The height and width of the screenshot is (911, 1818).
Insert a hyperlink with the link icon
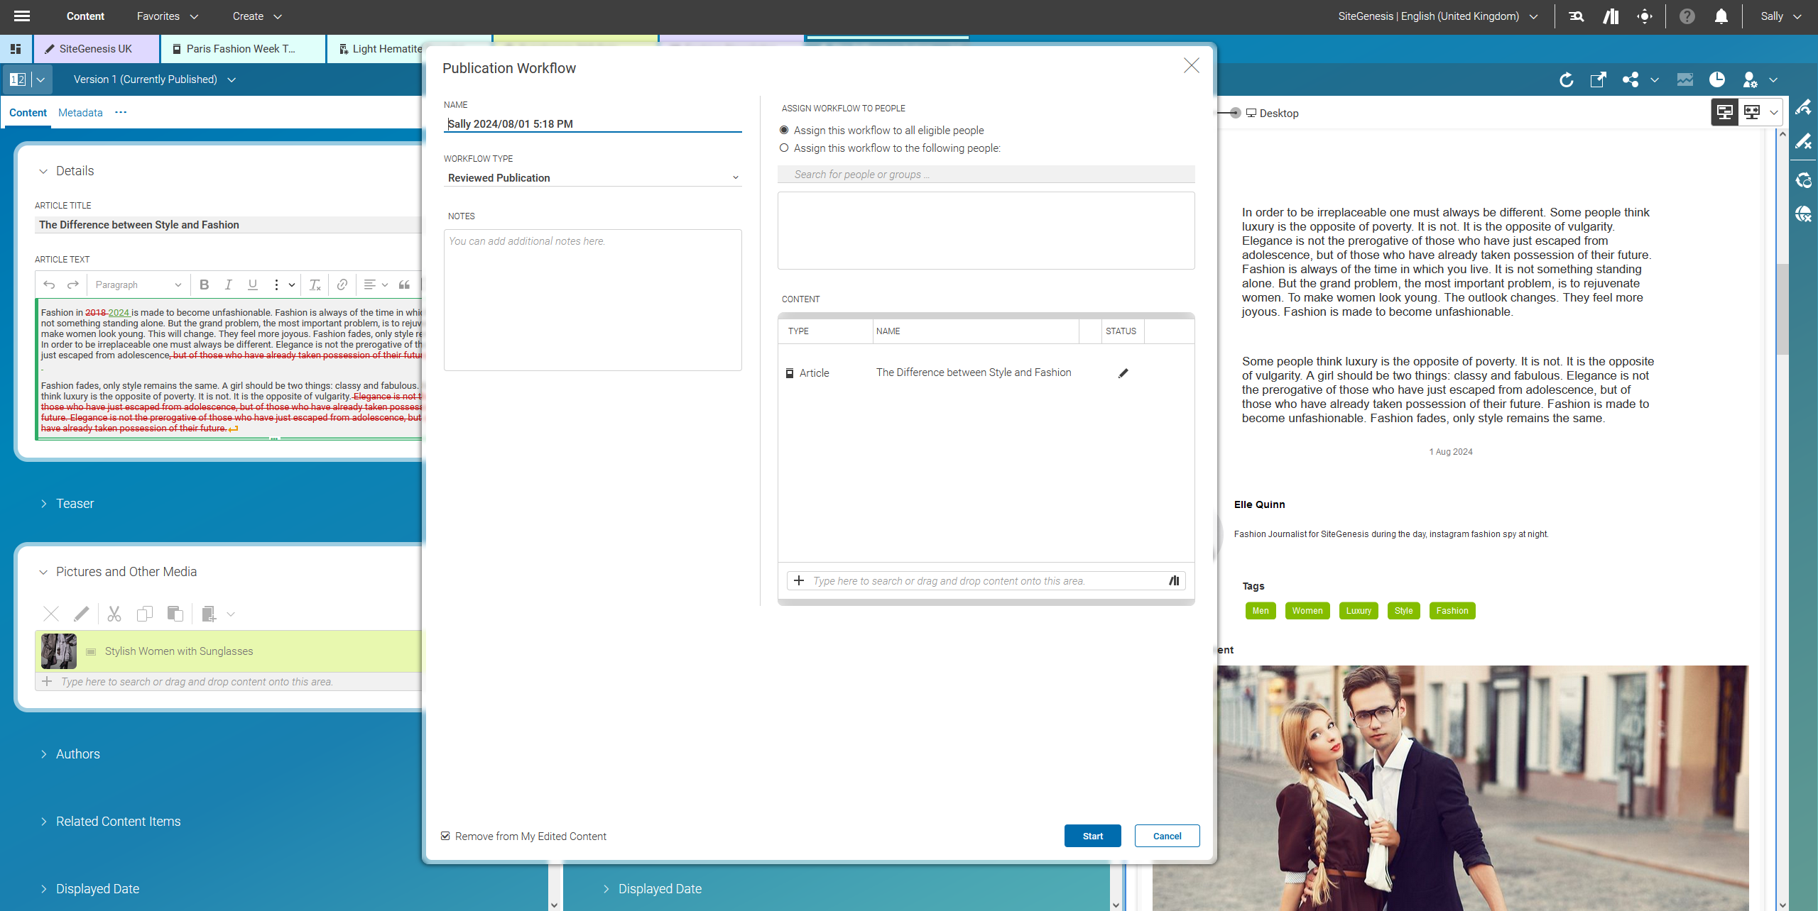click(x=342, y=285)
